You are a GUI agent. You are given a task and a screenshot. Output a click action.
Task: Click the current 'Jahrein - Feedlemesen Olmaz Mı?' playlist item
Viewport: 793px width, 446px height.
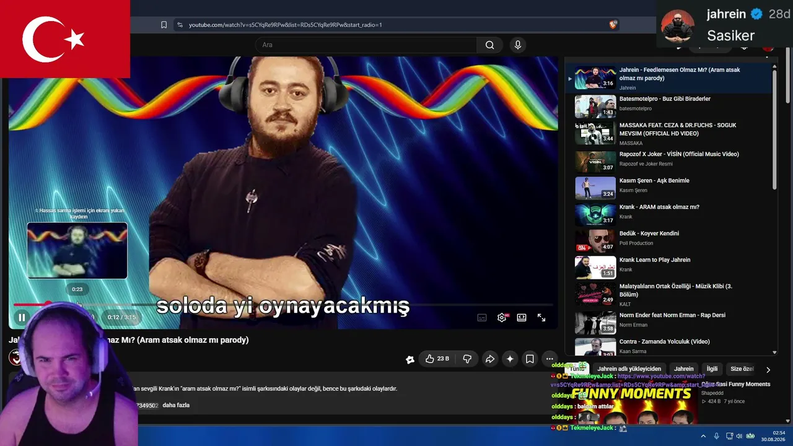[670, 77]
